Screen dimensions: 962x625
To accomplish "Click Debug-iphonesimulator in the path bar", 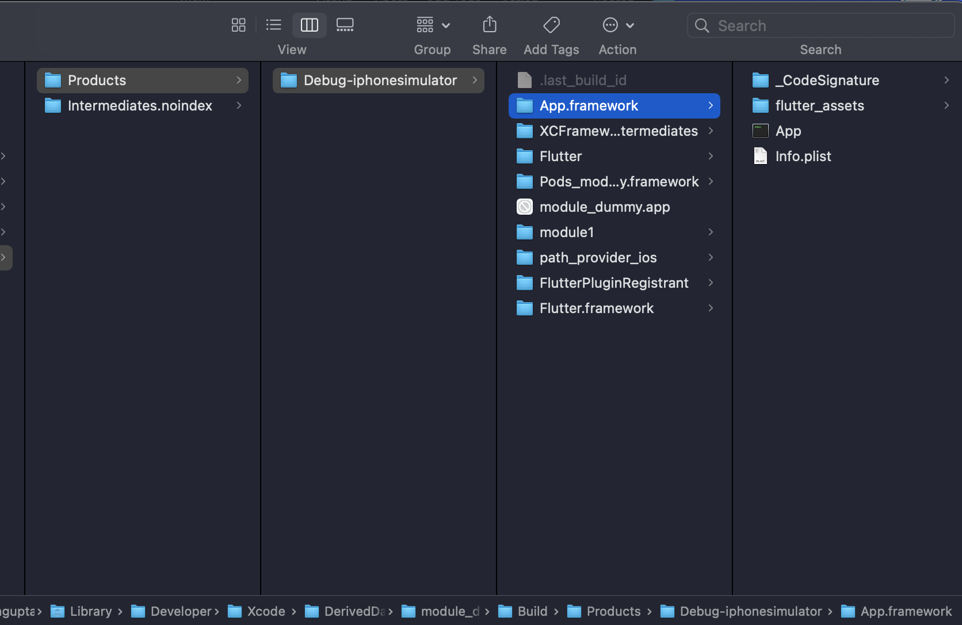I will click(749, 611).
